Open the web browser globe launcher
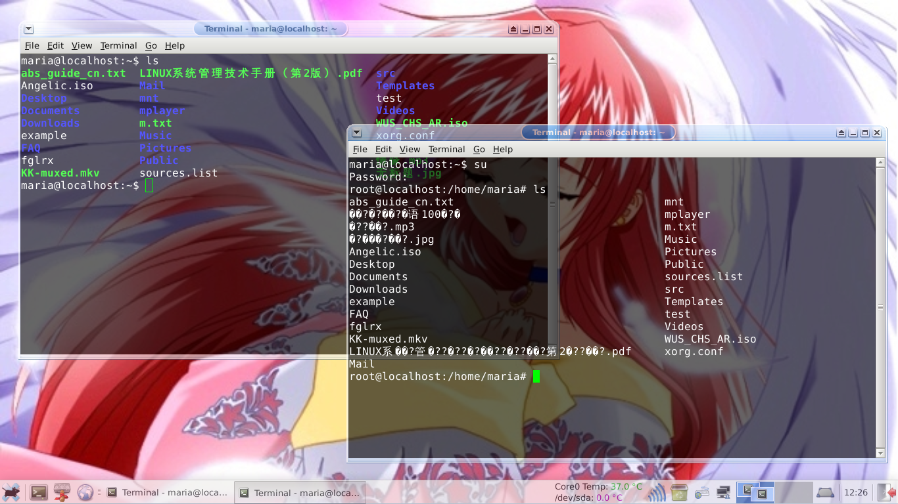 click(x=85, y=492)
